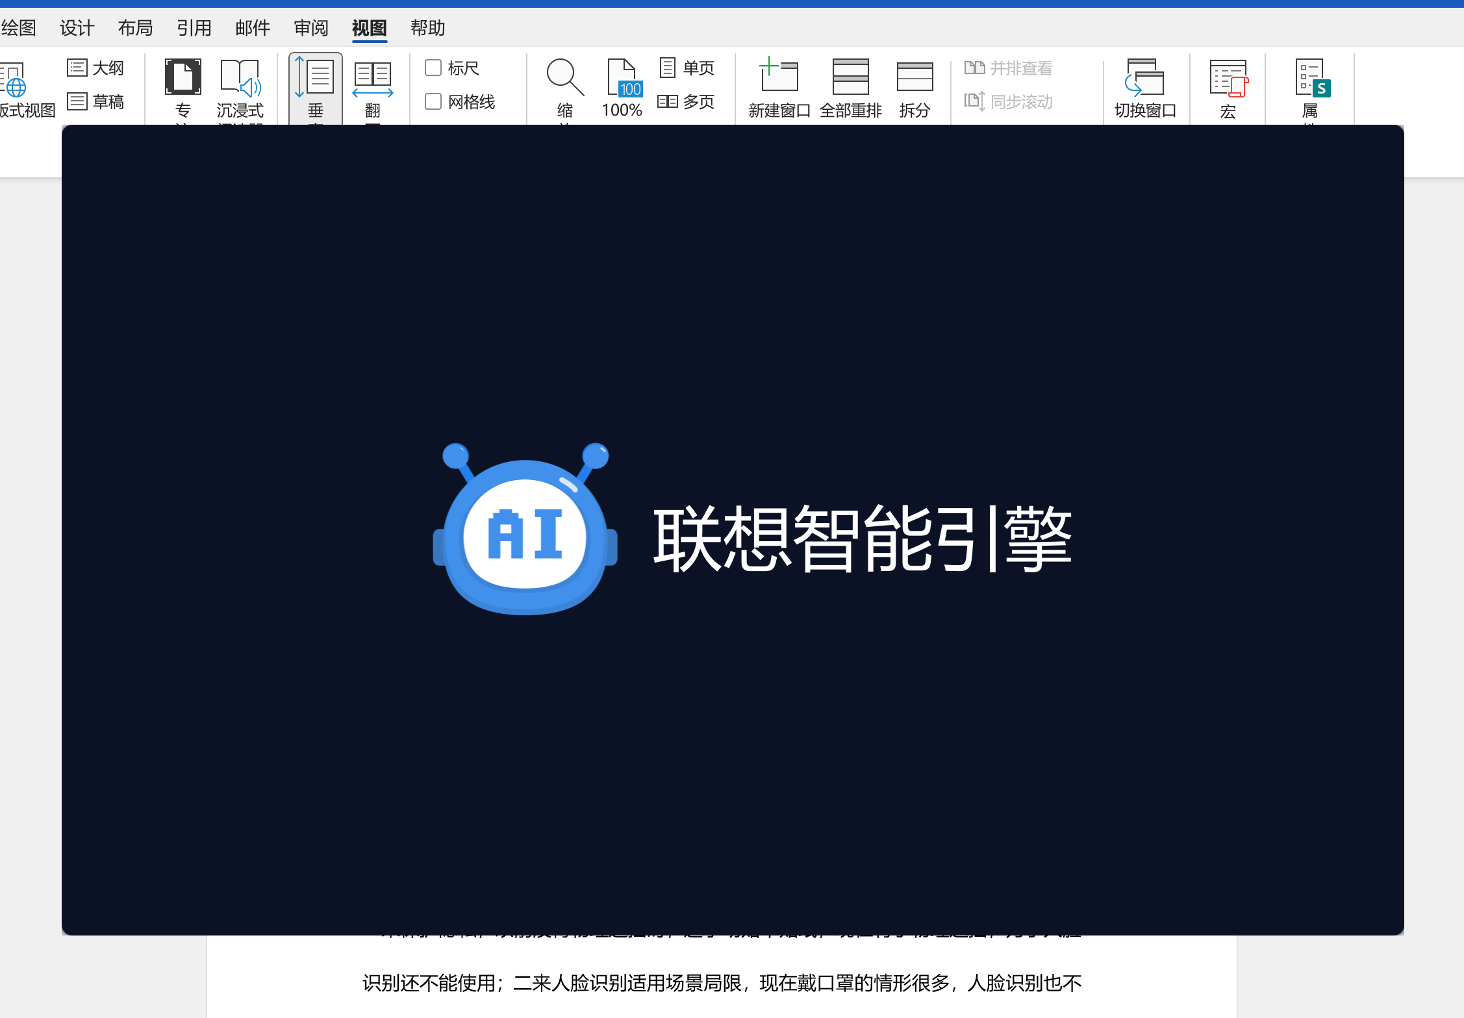The image size is (1464, 1018).
Task: Set zoom to 100%
Action: coord(622,89)
